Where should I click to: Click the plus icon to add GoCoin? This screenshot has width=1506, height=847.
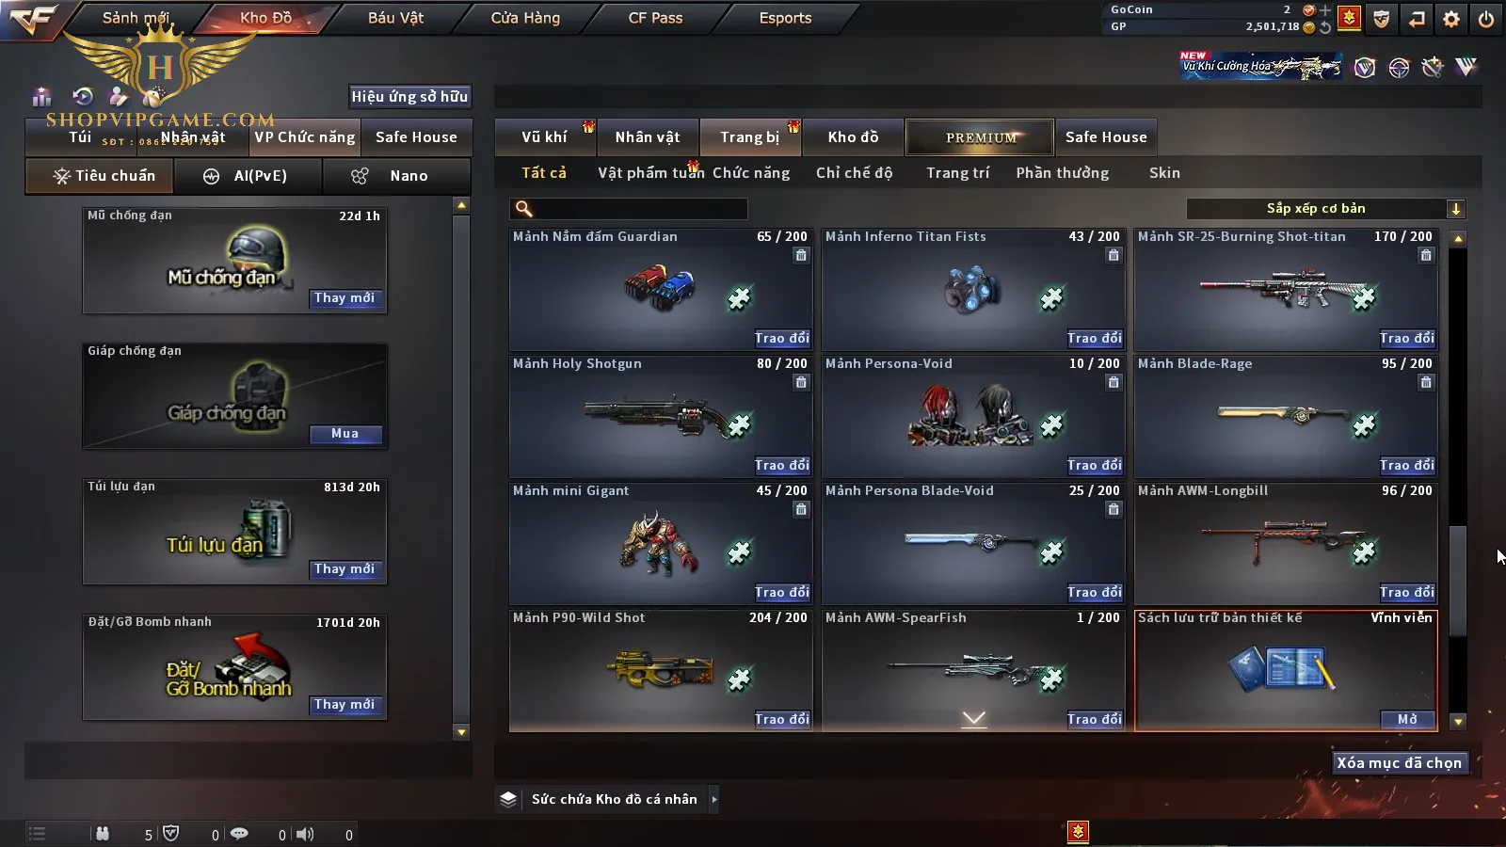tap(1325, 10)
